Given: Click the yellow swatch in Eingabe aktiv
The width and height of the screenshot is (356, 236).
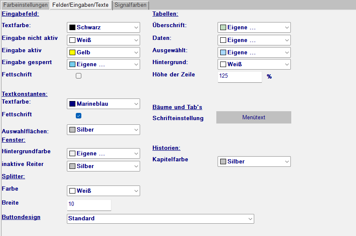Looking at the screenshot, I should point(72,52).
